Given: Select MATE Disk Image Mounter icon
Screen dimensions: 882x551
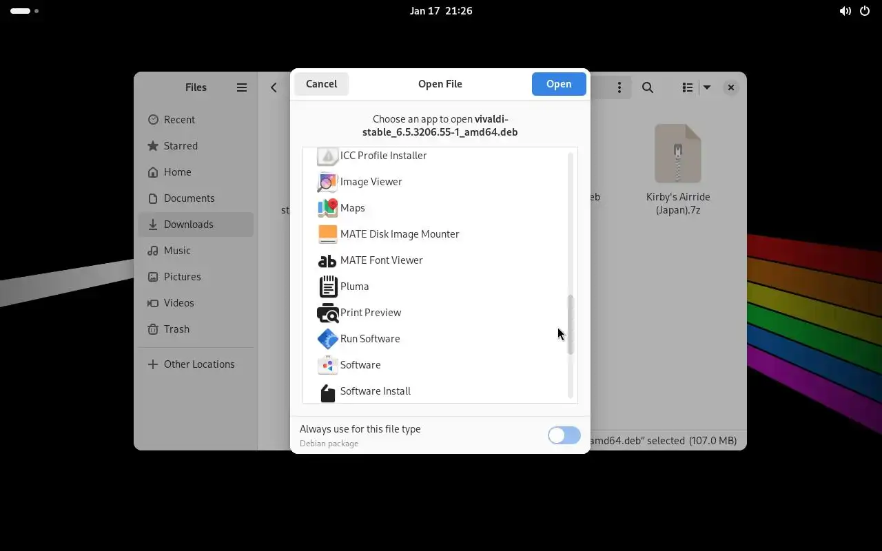Looking at the screenshot, I should tap(328, 234).
